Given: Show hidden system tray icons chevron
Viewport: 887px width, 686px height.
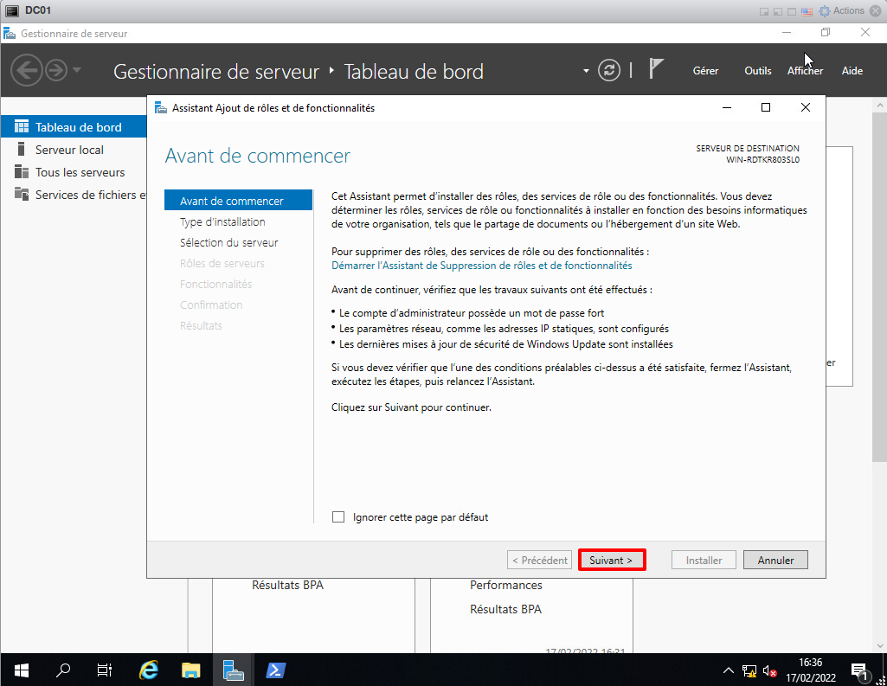Looking at the screenshot, I should click(x=729, y=670).
